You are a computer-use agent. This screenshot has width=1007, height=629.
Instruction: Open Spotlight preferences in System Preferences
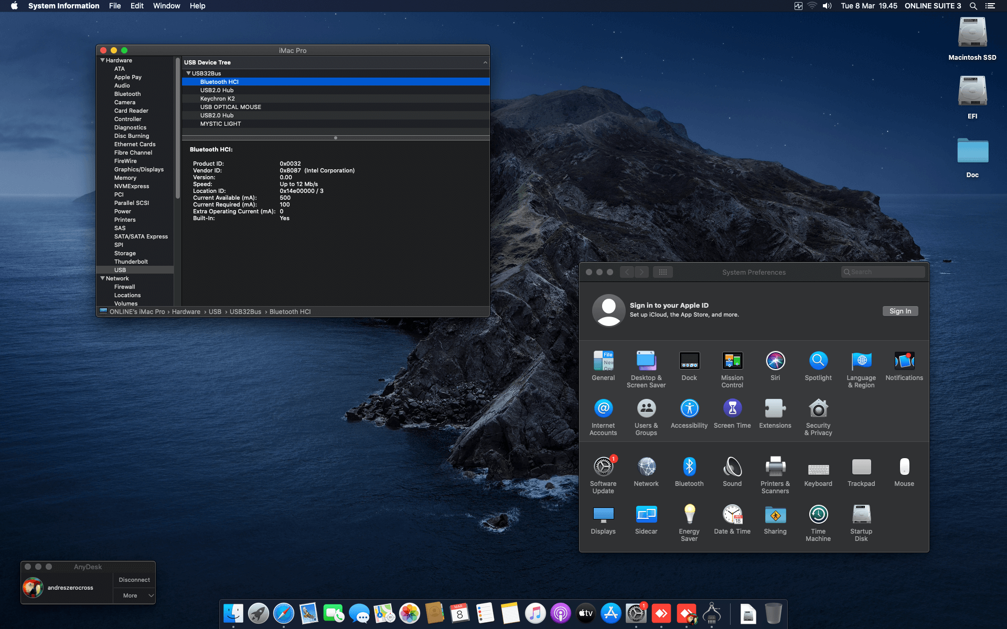(818, 361)
